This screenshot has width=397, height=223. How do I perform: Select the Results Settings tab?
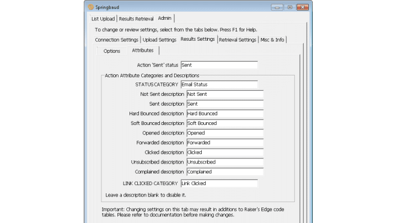tap(198, 39)
